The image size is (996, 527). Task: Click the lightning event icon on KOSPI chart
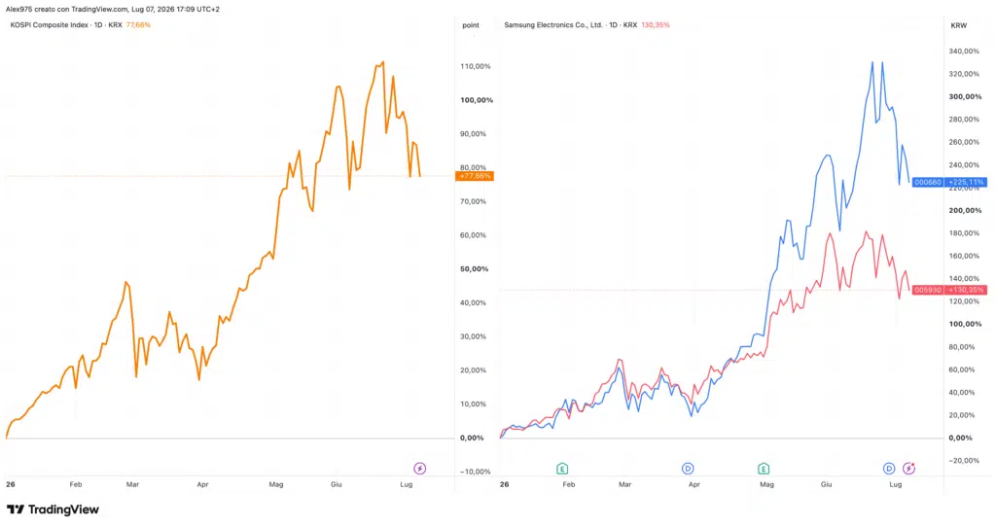420,469
